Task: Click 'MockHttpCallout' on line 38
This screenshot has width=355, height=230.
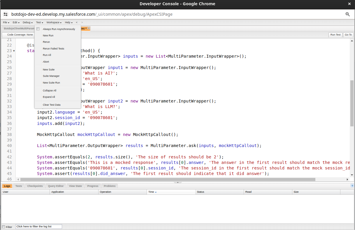Action: click(x=56, y=135)
